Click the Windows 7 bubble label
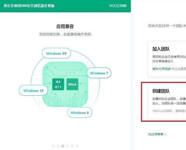This screenshot has width=186, height=150. coord(99,73)
